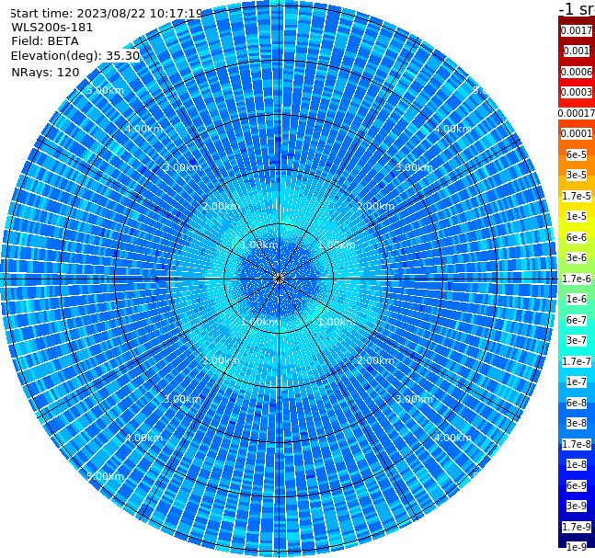Select the 0.0001 color scale value
Viewport: 595px width, 558px height.
click(577, 133)
